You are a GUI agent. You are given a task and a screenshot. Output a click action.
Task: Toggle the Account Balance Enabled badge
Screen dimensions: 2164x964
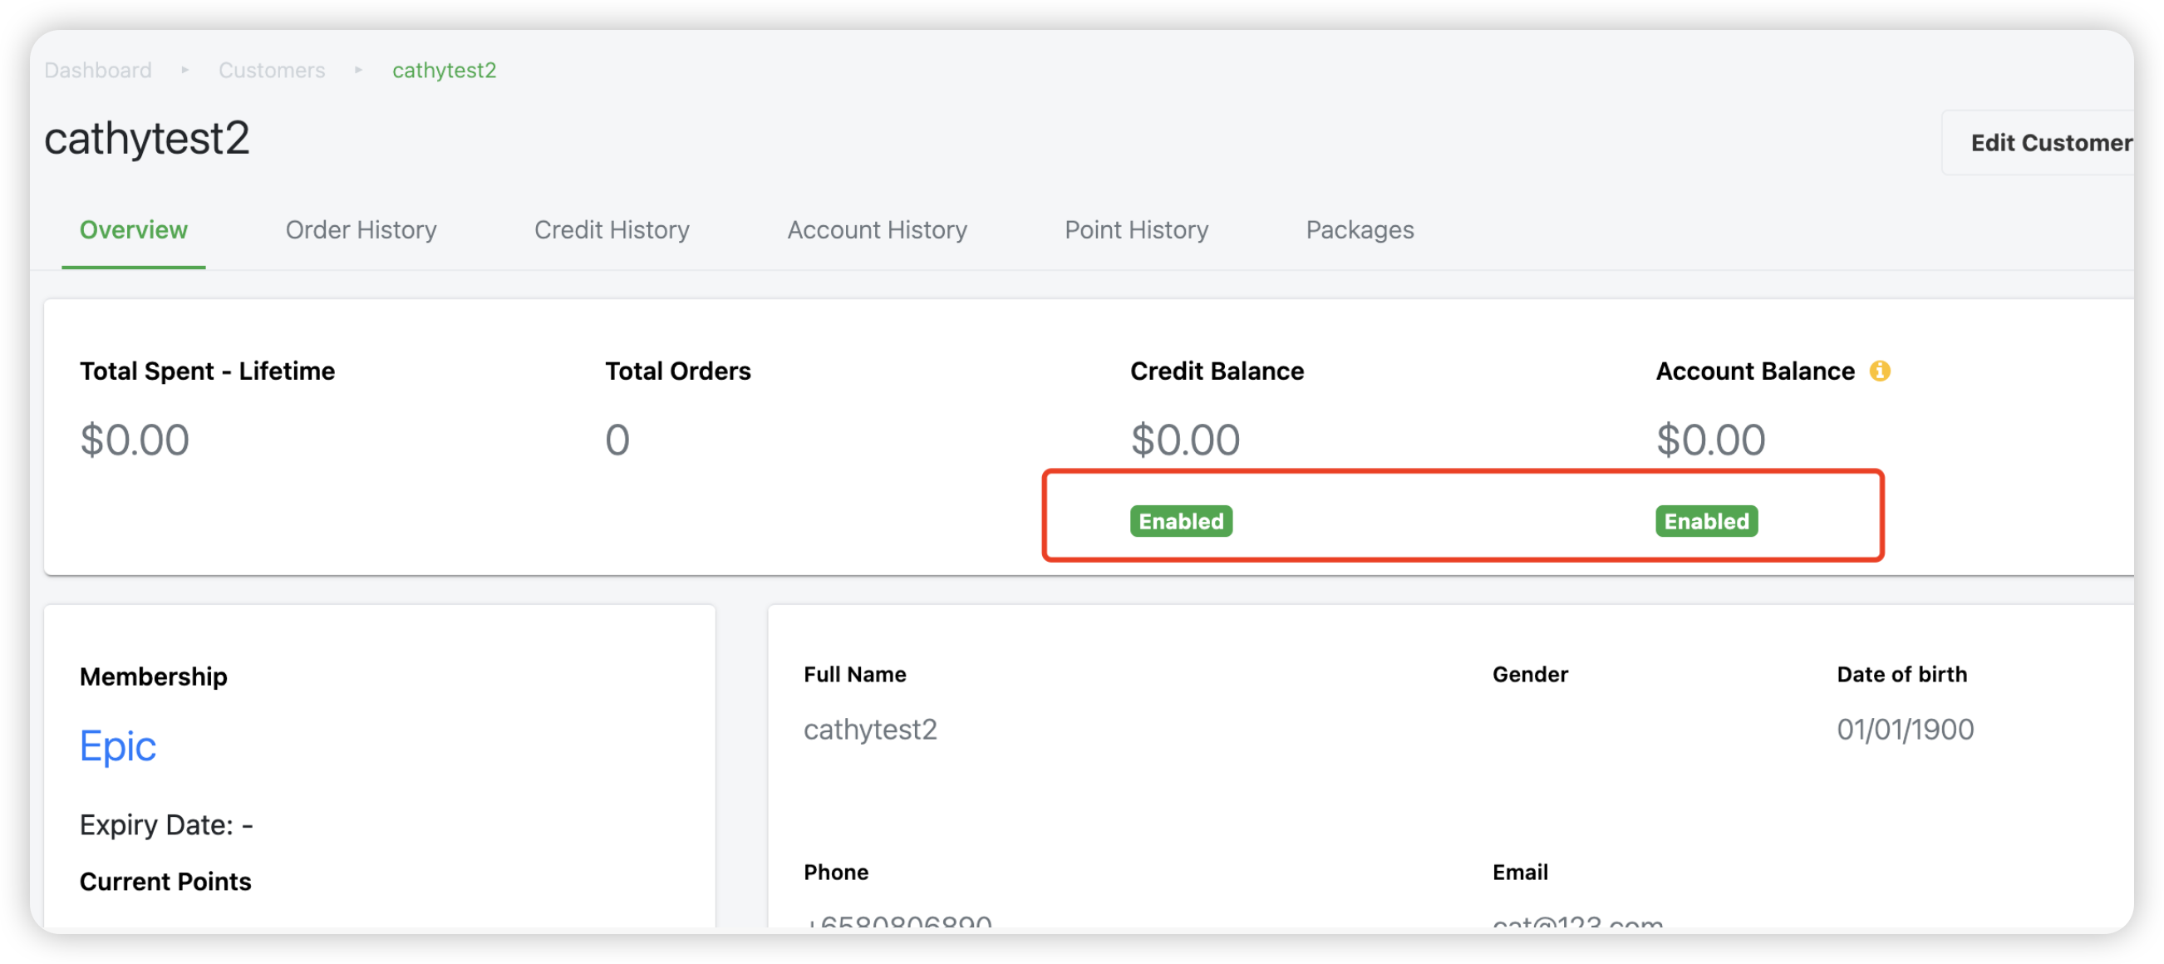coord(1705,520)
